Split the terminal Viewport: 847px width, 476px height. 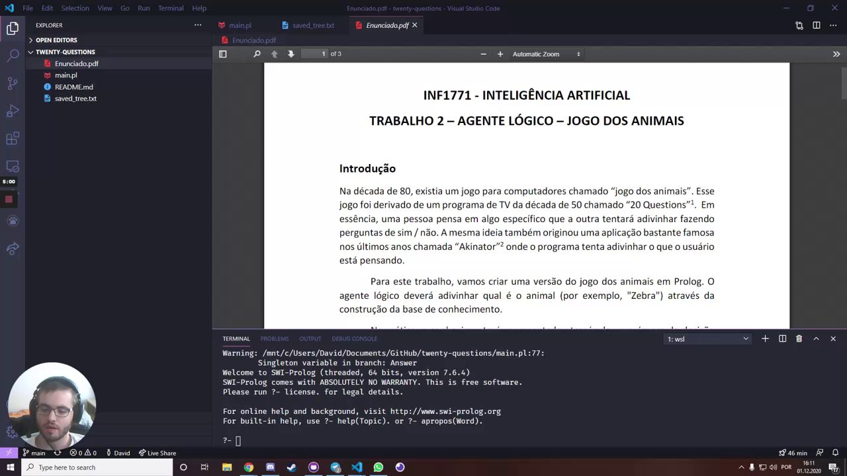[782, 338]
